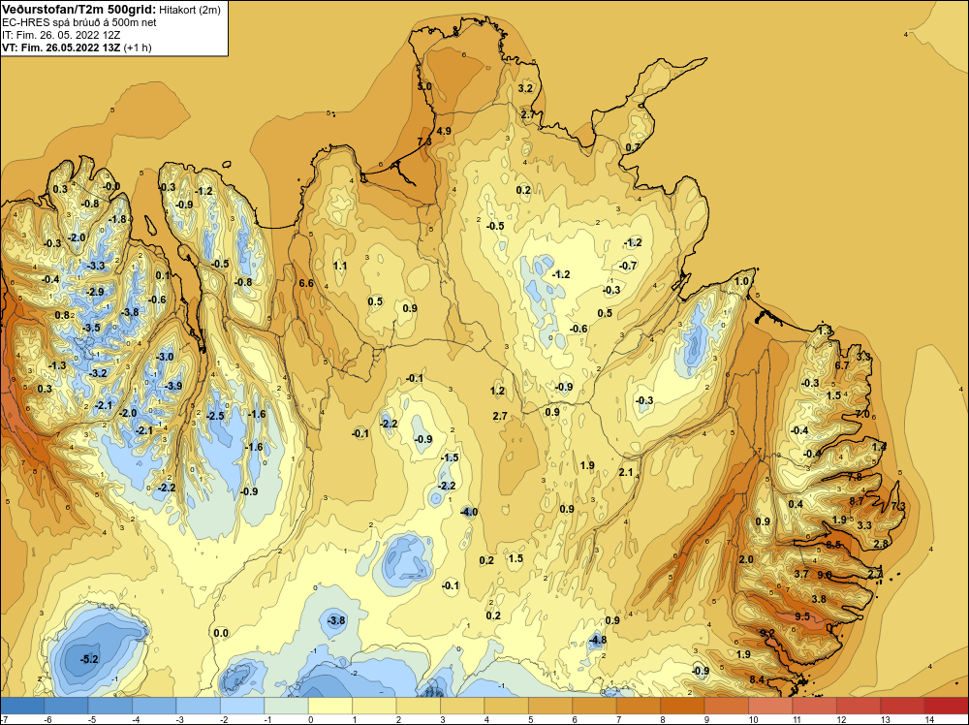Click the "EC-HRES spá brúuð á 500m net" line
This screenshot has height=725, width=969.
click(x=79, y=22)
